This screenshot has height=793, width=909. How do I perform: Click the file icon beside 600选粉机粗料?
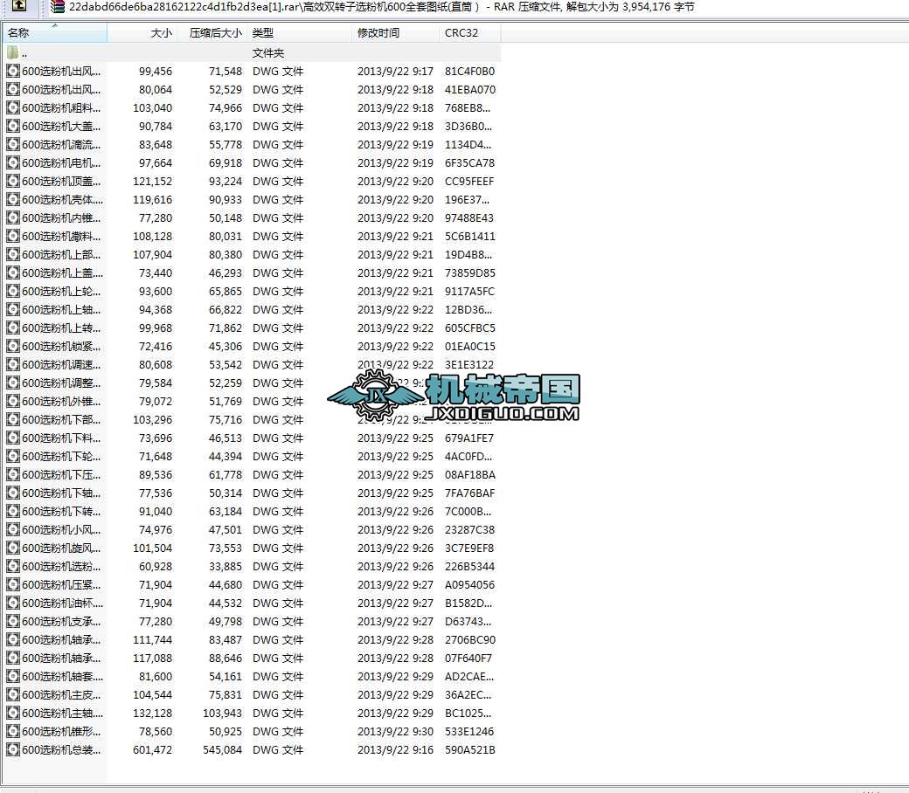click(x=13, y=107)
